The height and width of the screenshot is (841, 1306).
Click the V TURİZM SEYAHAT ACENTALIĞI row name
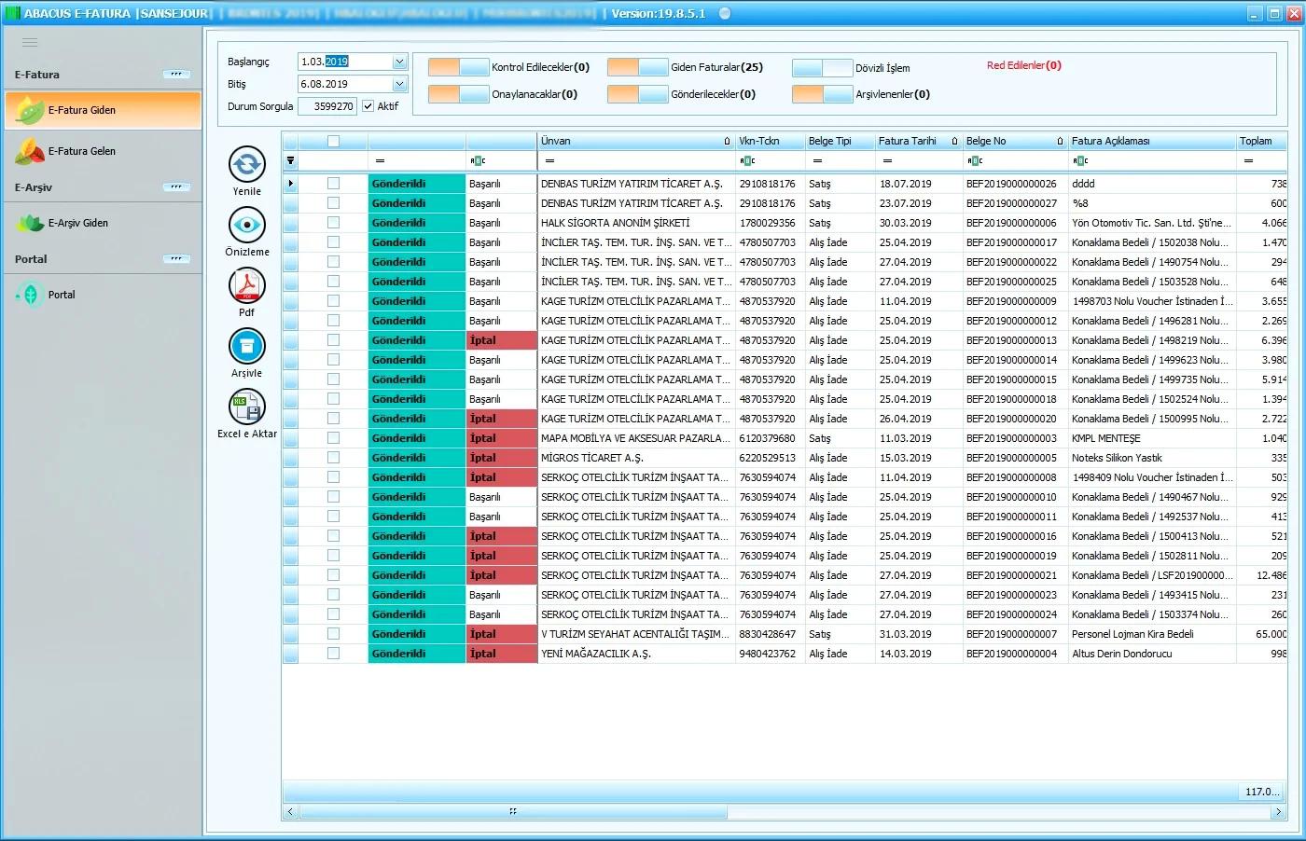point(635,634)
